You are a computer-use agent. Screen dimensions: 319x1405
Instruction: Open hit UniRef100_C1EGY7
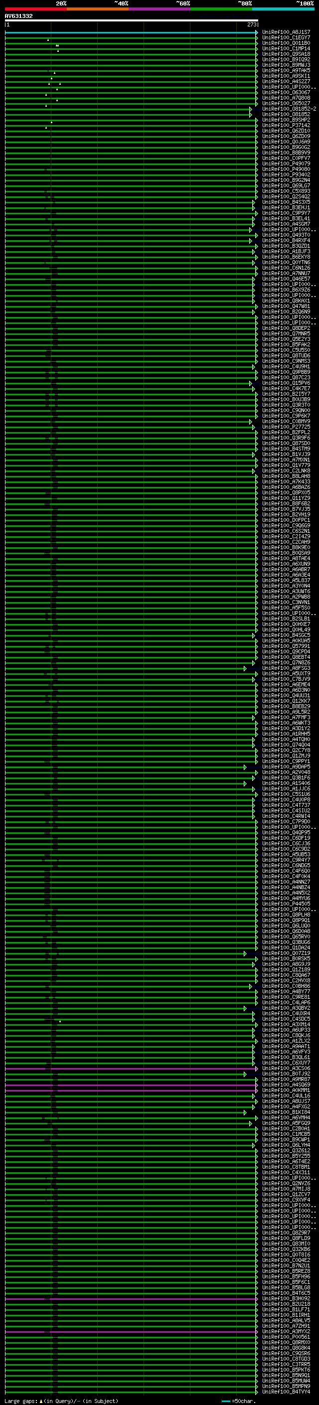(286, 38)
